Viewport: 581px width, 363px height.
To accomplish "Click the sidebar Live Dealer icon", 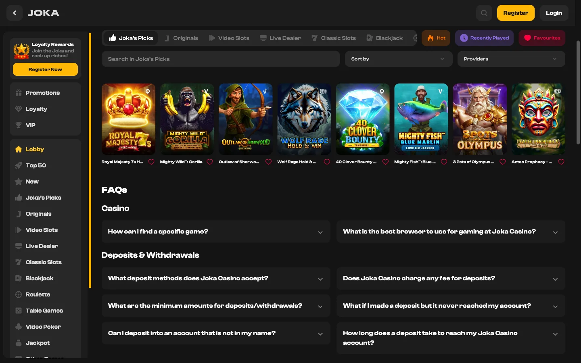I will coord(19,246).
